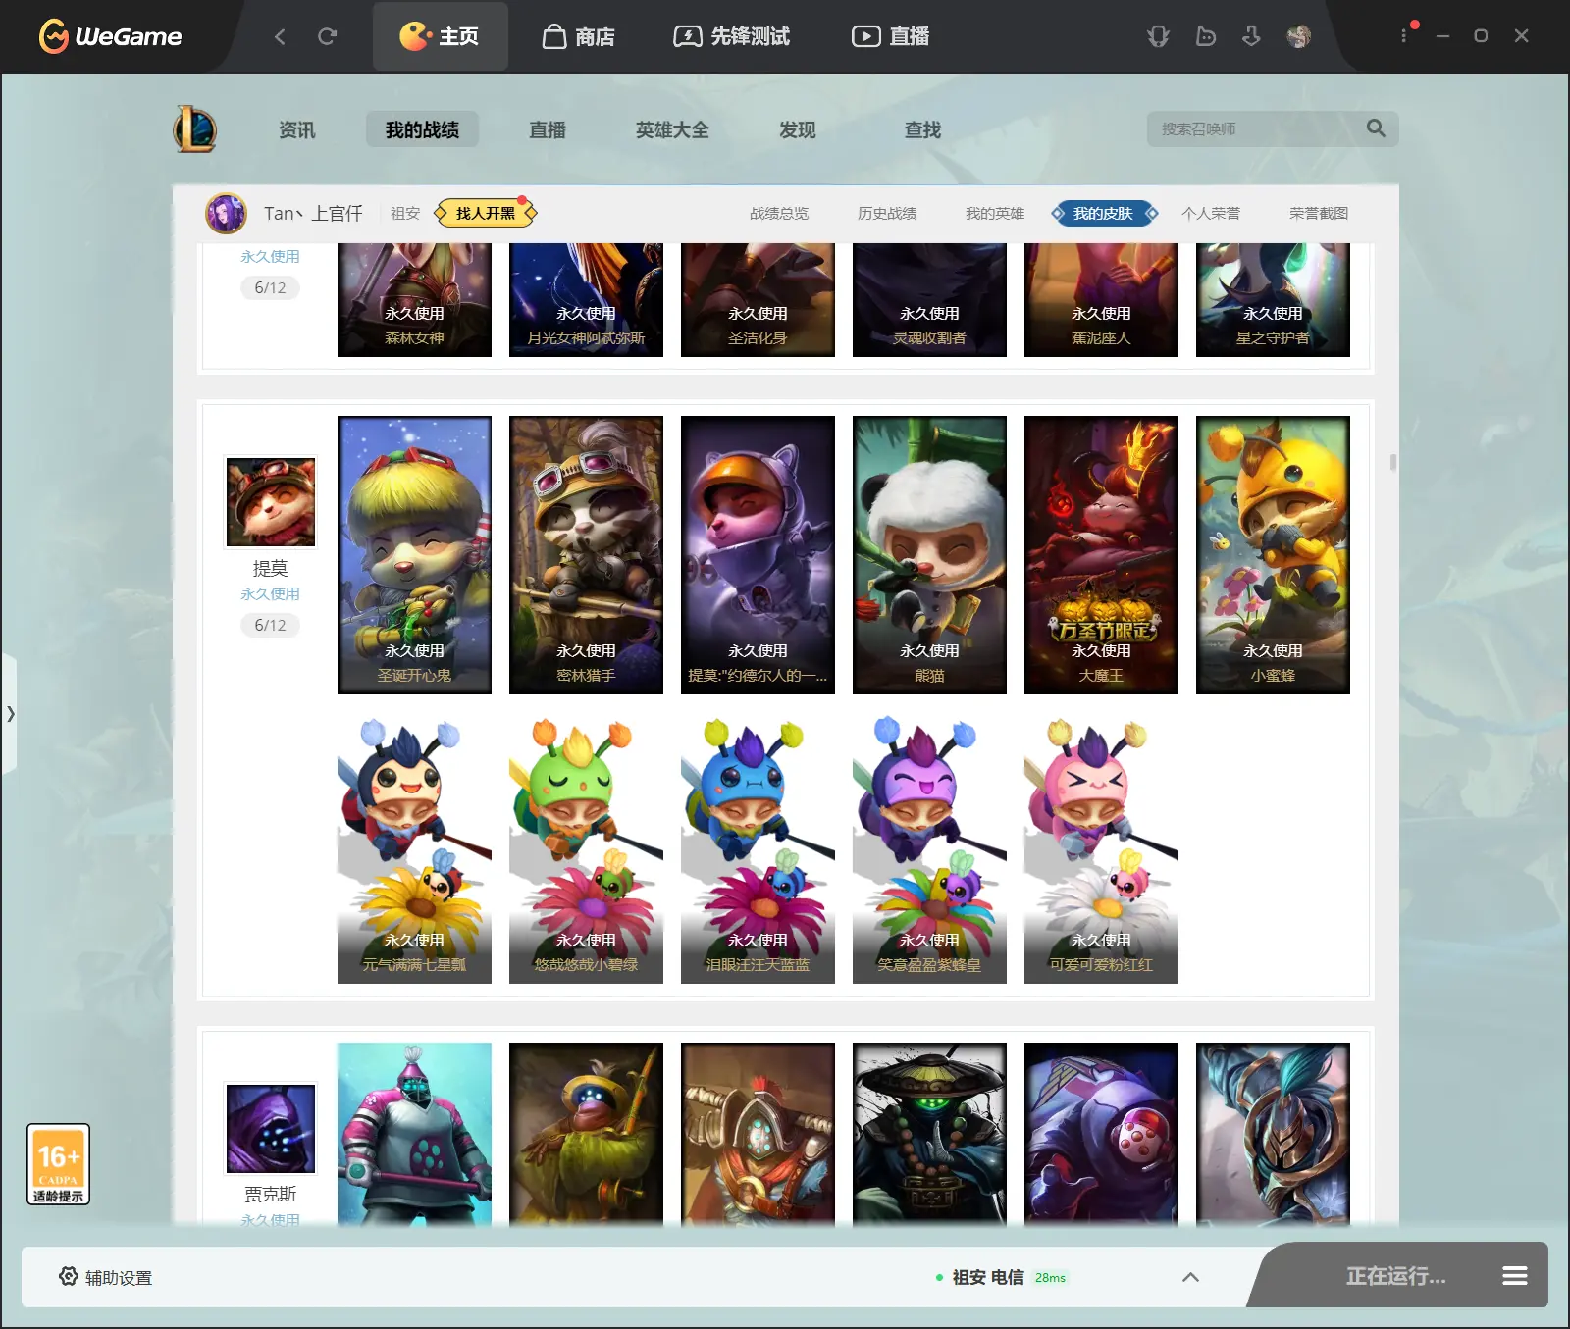Open League 直播 section
The image size is (1570, 1329).
[547, 129]
